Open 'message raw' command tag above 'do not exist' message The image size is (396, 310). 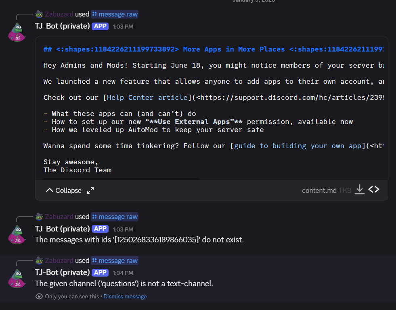pyautogui.click(x=115, y=217)
